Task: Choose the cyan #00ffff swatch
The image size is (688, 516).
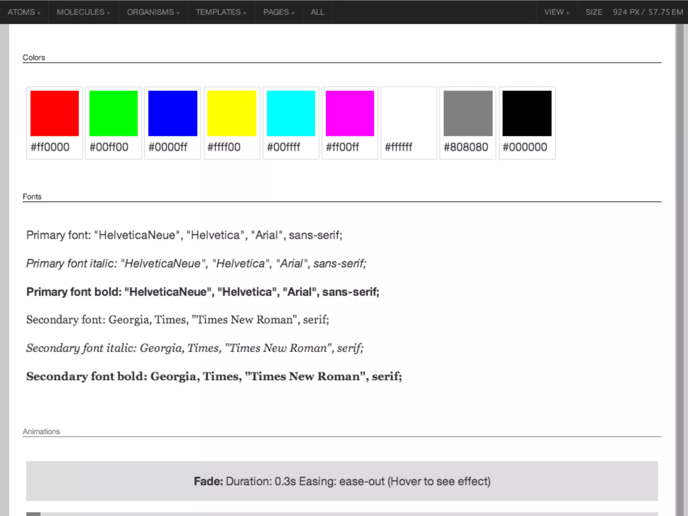Action: tap(291, 113)
